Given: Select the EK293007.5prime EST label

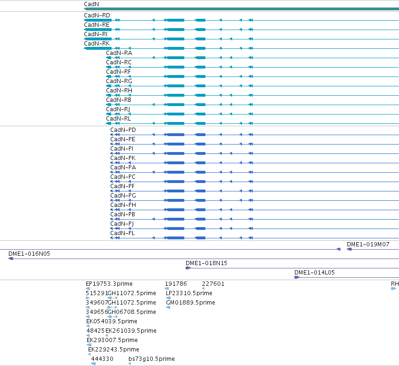Looking at the screenshot, I should coord(112,340).
